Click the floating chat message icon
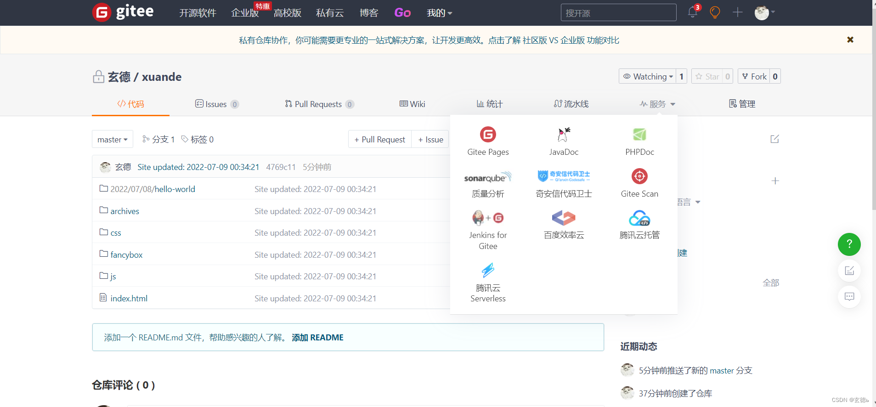This screenshot has height=407, width=876. [849, 297]
